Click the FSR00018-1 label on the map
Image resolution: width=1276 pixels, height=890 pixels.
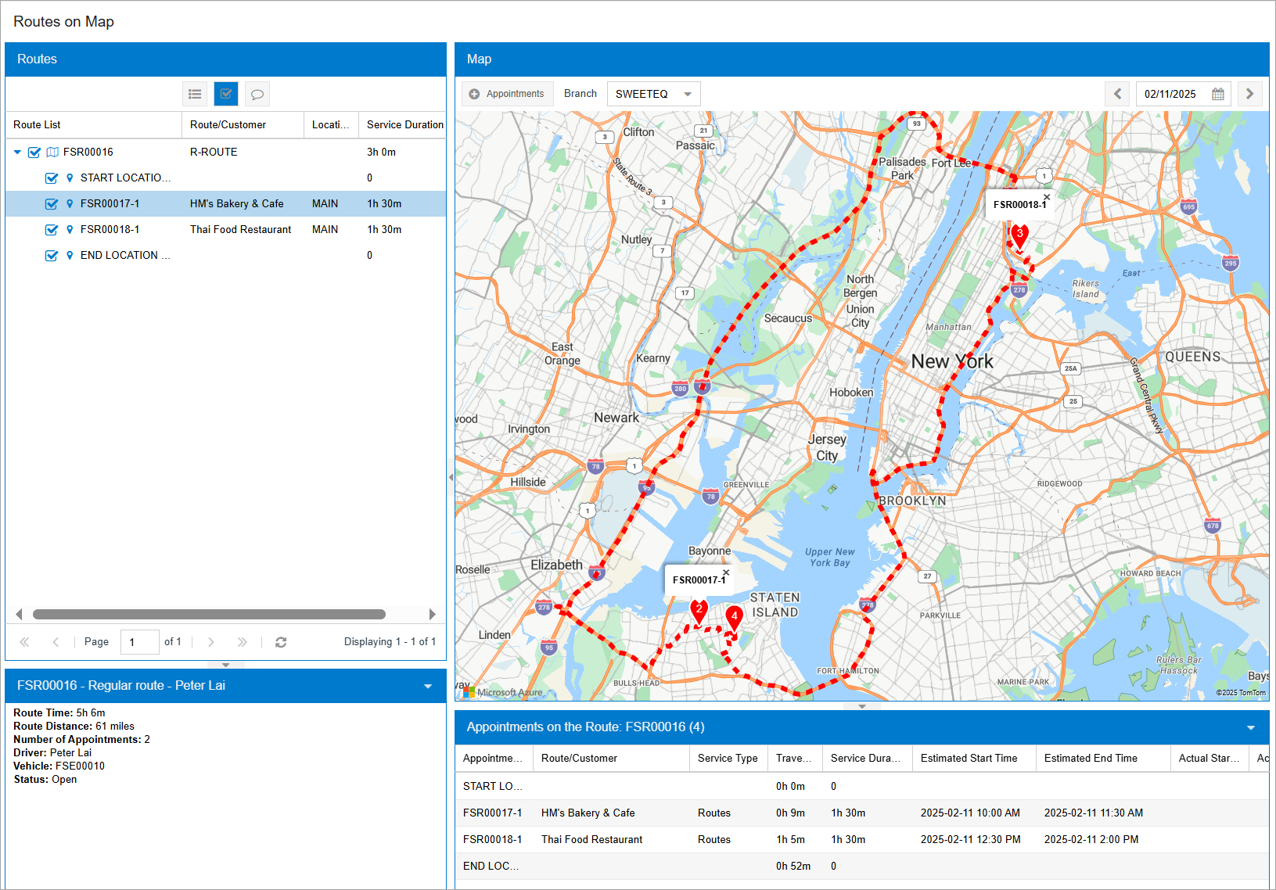click(x=1019, y=205)
